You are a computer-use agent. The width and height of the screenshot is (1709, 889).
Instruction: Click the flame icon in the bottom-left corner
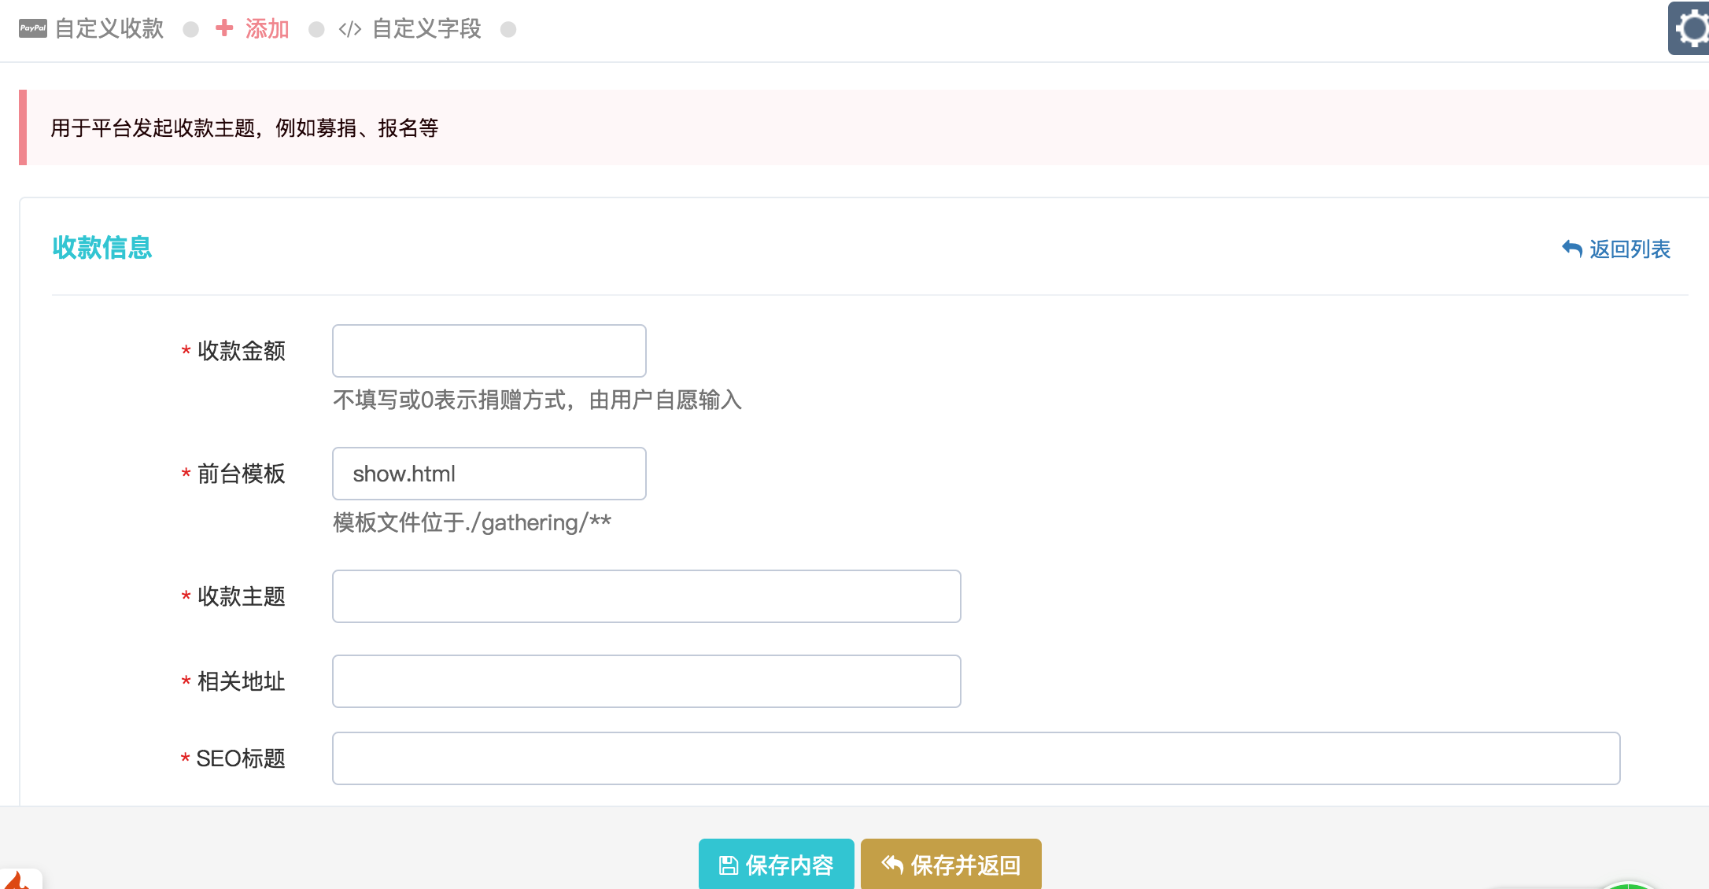tap(17, 880)
